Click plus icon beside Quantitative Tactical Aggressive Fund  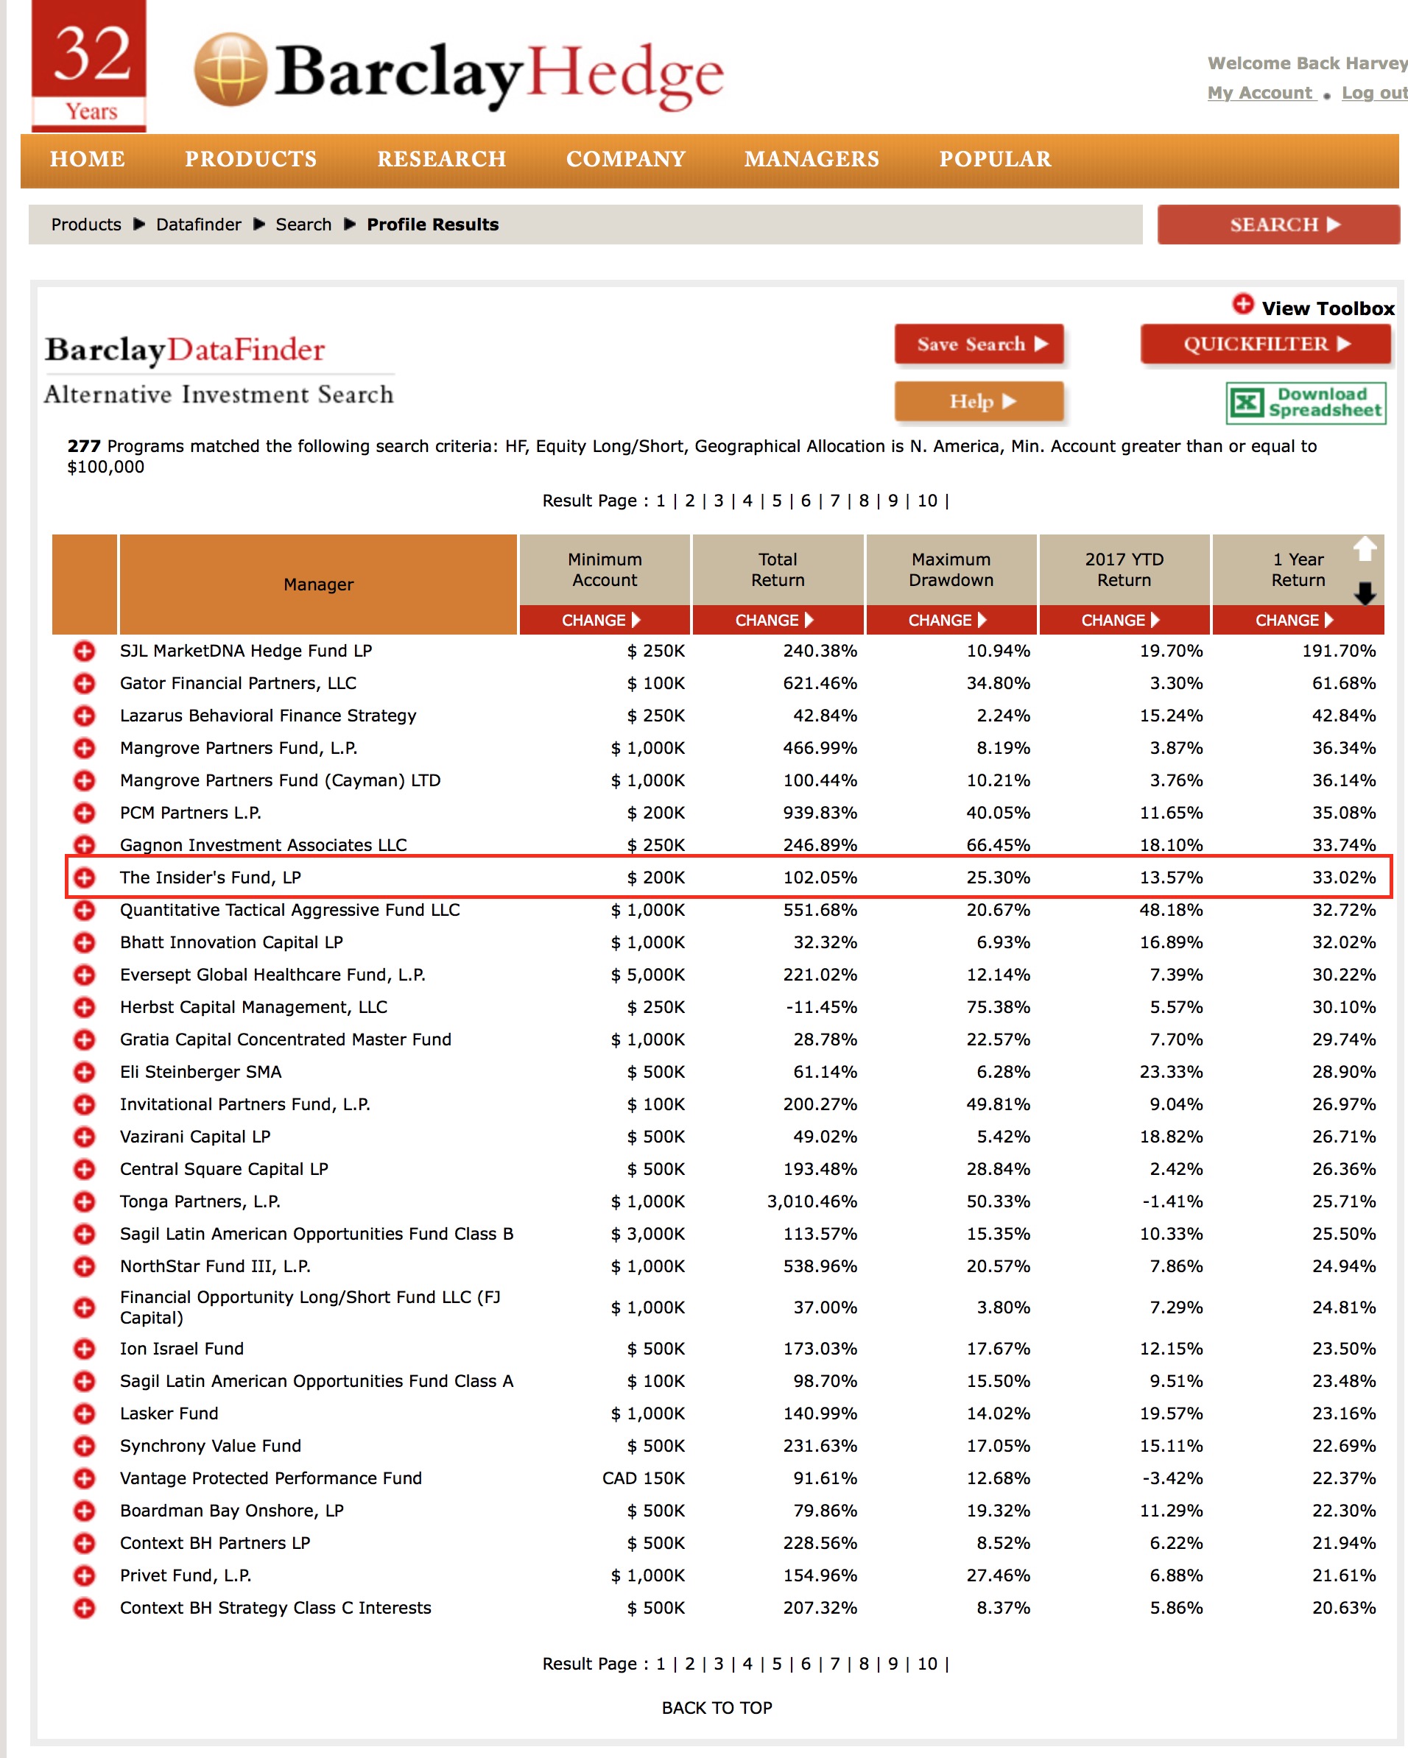[x=84, y=910]
